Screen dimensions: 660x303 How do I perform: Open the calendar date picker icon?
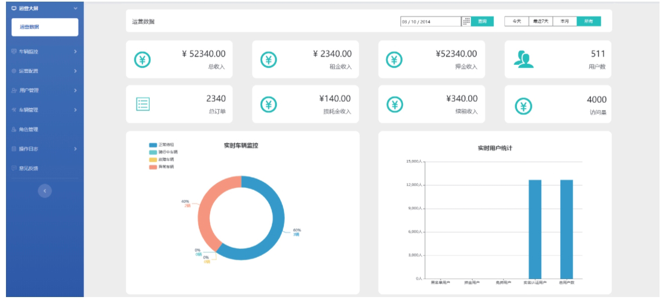(x=466, y=21)
